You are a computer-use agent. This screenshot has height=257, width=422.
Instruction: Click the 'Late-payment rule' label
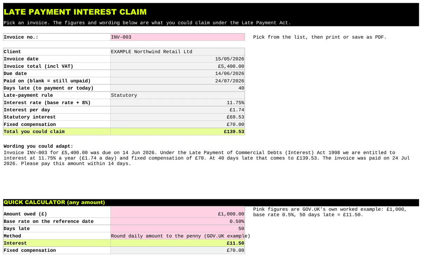(28, 95)
